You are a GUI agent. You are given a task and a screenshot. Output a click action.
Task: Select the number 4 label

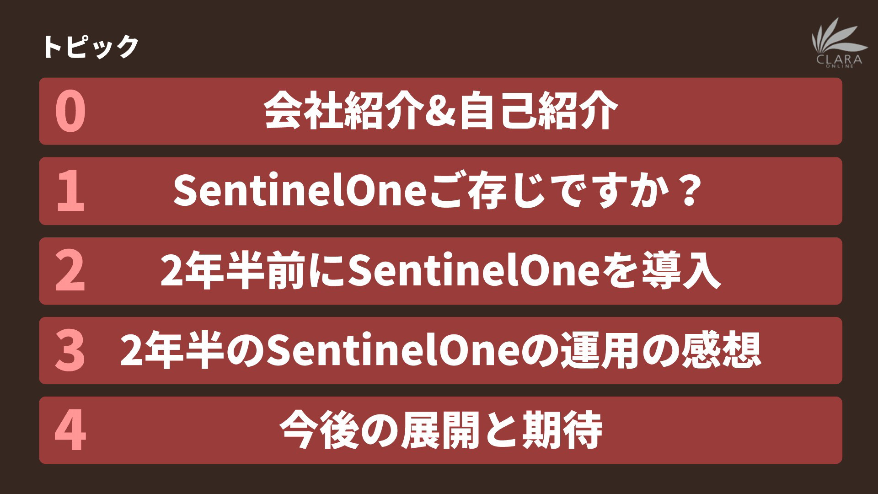tap(70, 430)
